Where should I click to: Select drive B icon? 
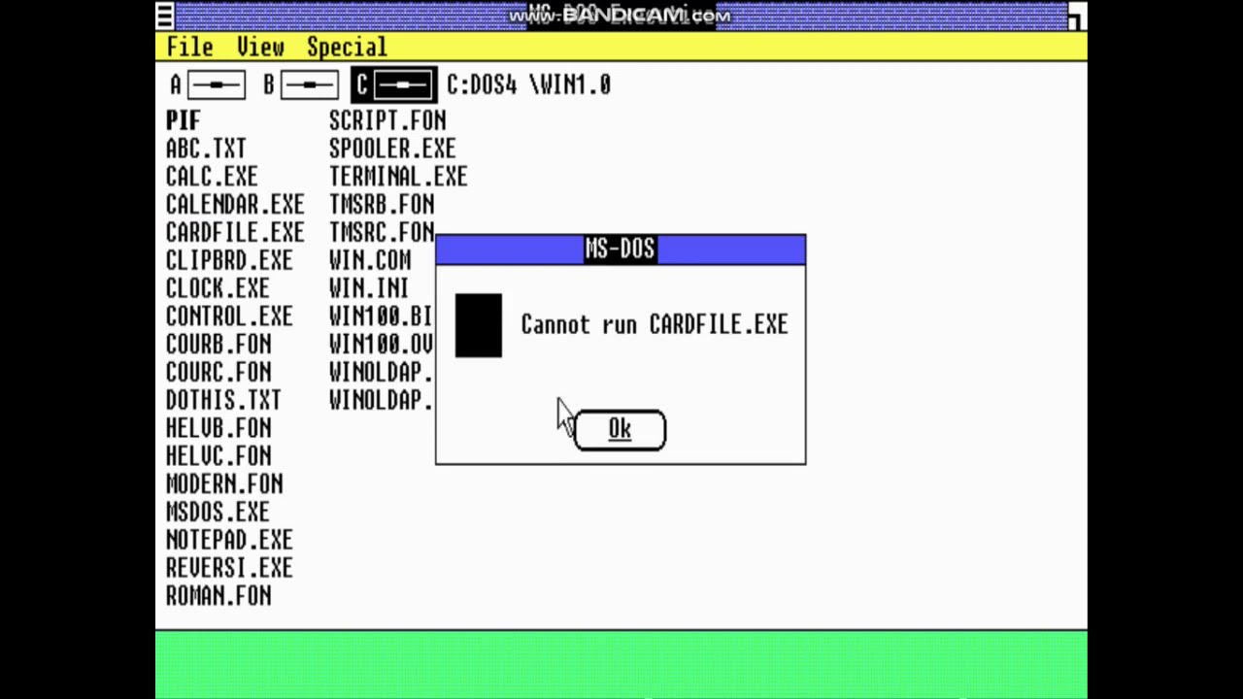point(301,85)
